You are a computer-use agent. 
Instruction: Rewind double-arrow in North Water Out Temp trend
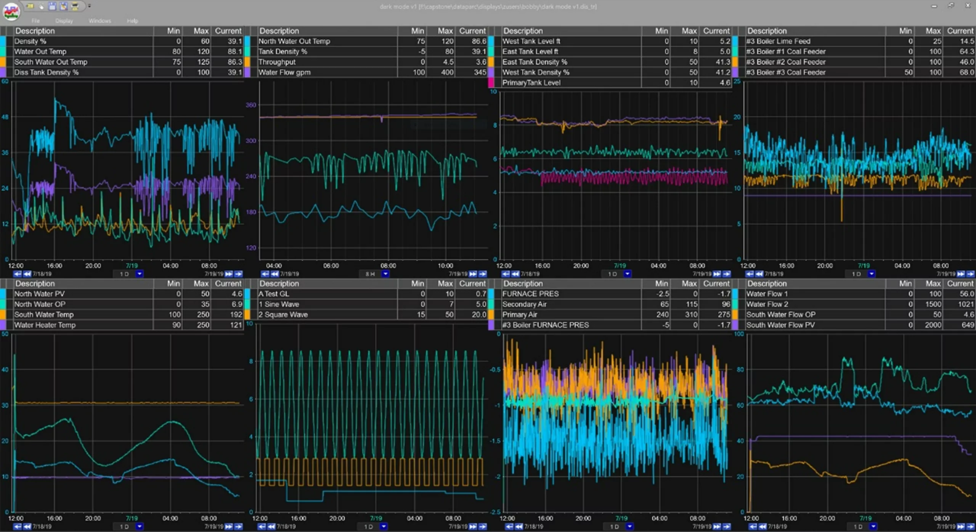(274, 274)
